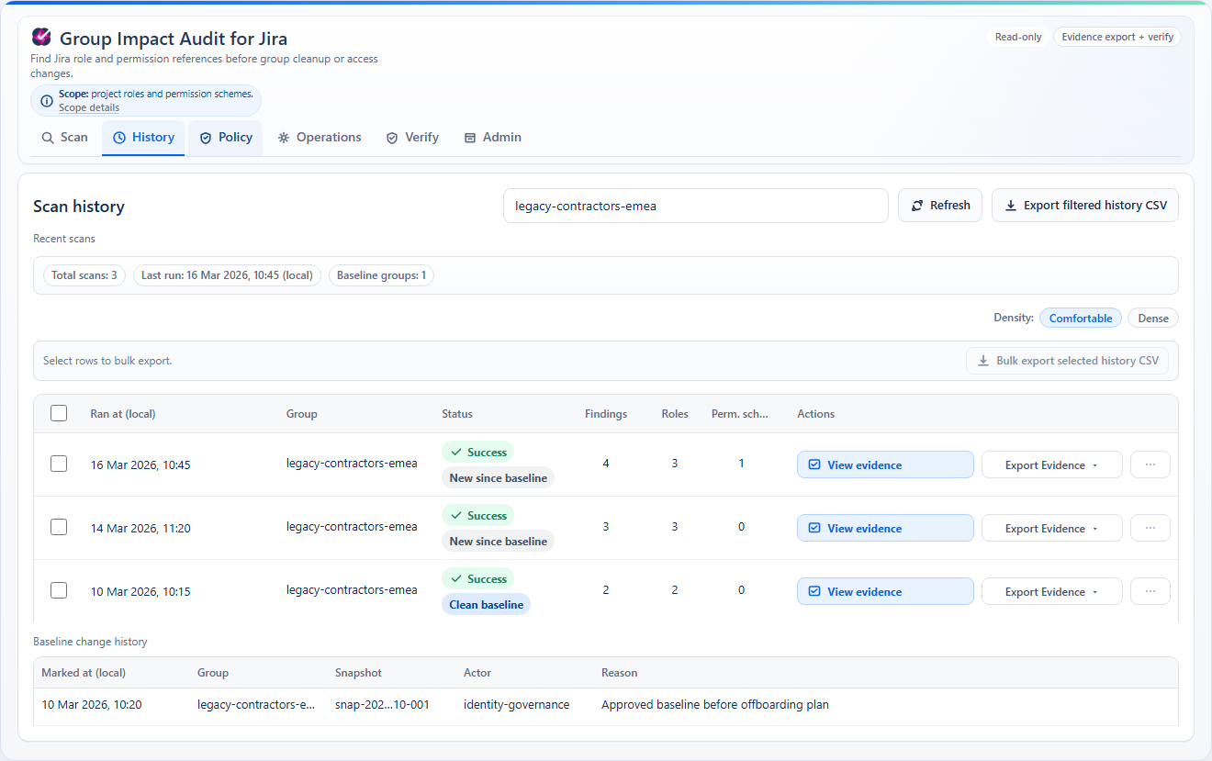Image resolution: width=1212 pixels, height=761 pixels.
Task: Click Bulk export selected history CSV
Action: tap(1067, 360)
